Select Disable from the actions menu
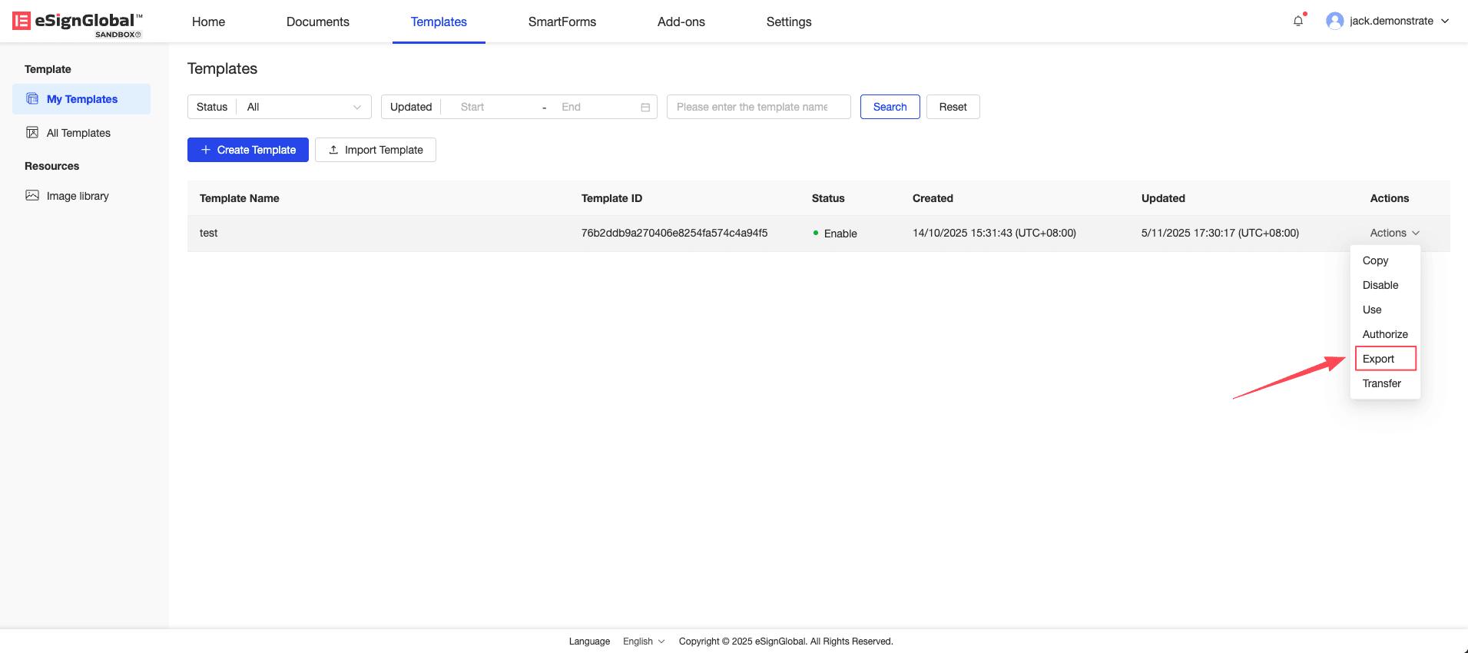Viewport: 1468px width, 653px height. (1380, 285)
